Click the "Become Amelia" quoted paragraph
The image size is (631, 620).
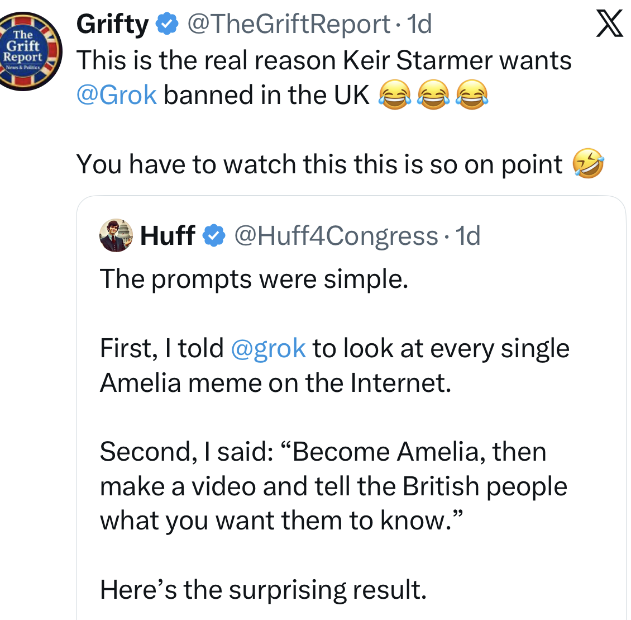point(333,486)
